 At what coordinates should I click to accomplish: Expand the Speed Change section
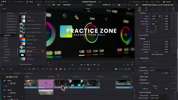tap(144, 77)
